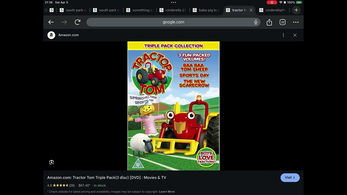Switch to the babe pig in tab
The height and width of the screenshot is (195, 347).
[206, 10]
